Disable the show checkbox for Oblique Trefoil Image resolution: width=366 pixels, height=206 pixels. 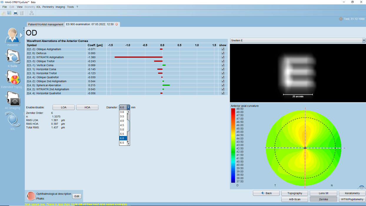[223, 61]
